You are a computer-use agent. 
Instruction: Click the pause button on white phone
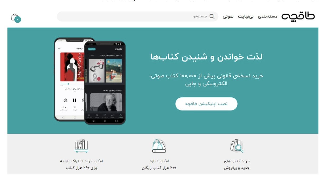74,100
